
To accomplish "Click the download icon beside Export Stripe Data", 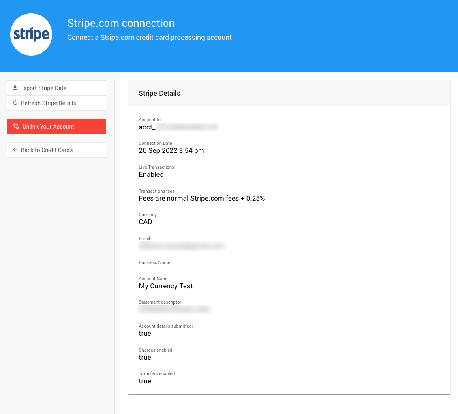I will (x=15, y=88).
